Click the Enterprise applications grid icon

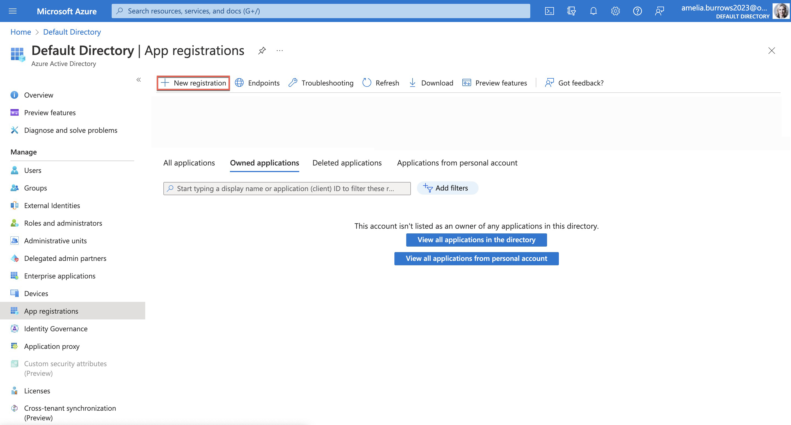pyautogui.click(x=14, y=276)
